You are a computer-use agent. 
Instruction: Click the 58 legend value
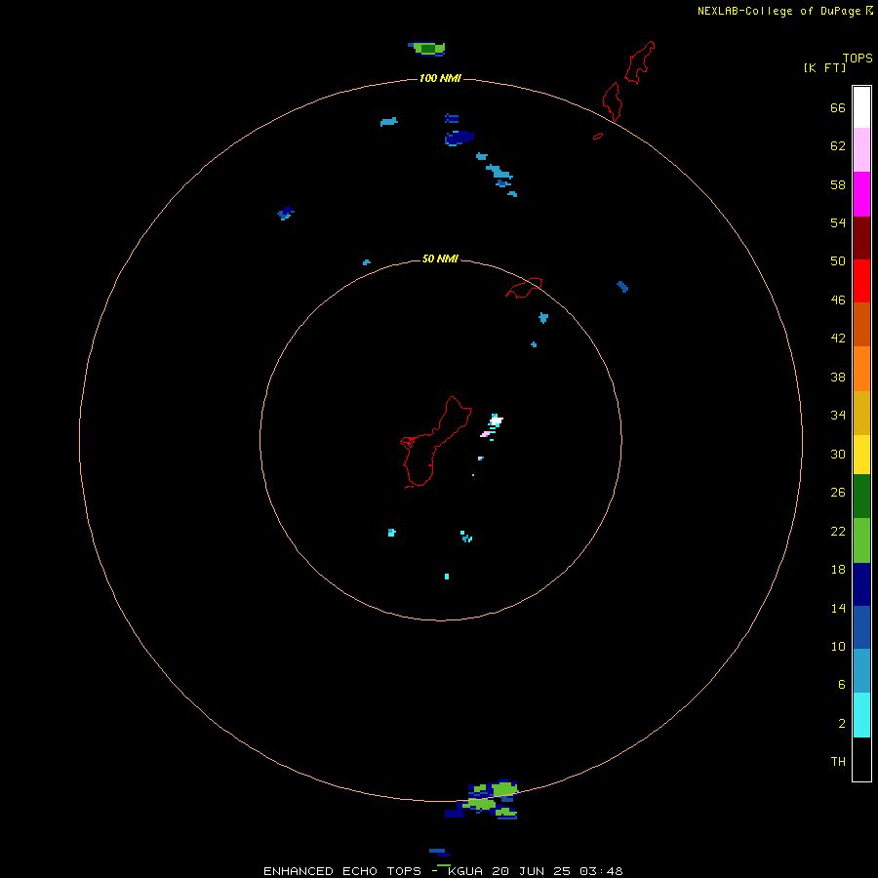(x=838, y=184)
